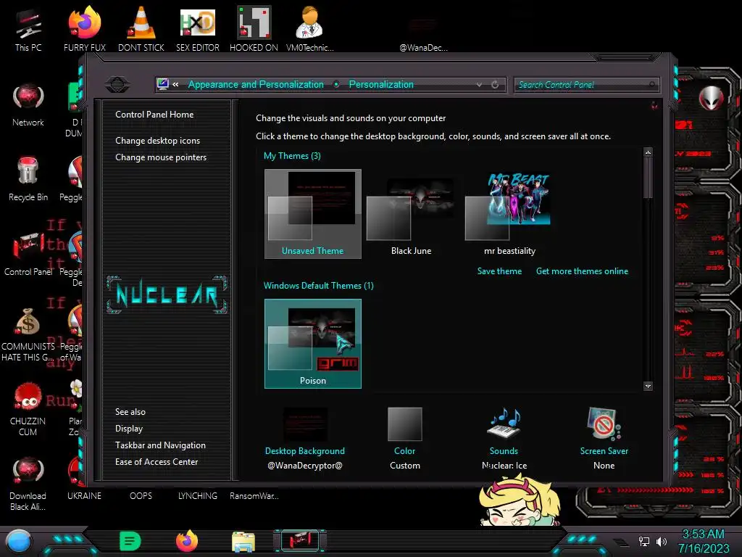Launch Firefox from the taskbar

(x=187, y=541)
